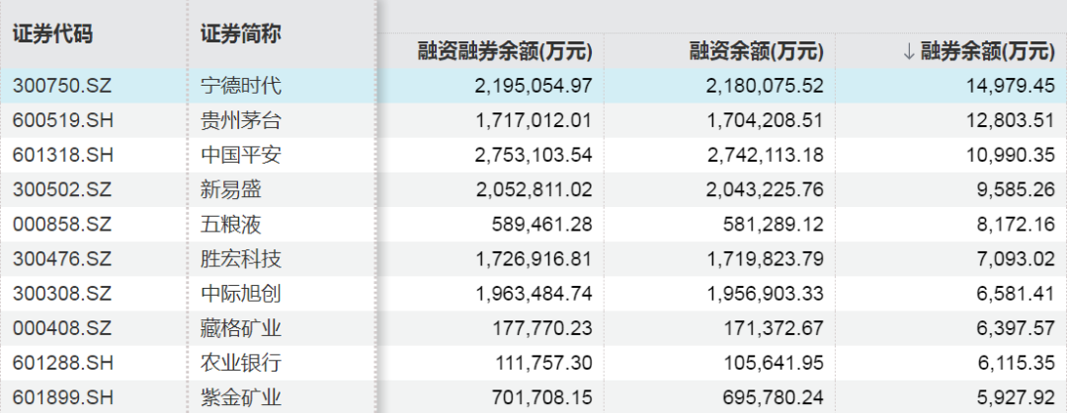Image resolution: width=1067 pixels, height=413 pixels.
Task: Select the 14,979.45 融券余额 cell
Action: (x=1007, y=85)
